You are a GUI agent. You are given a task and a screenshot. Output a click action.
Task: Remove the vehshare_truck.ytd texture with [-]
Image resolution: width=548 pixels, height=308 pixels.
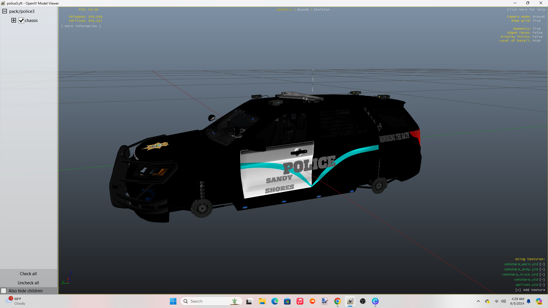point(542,275)
